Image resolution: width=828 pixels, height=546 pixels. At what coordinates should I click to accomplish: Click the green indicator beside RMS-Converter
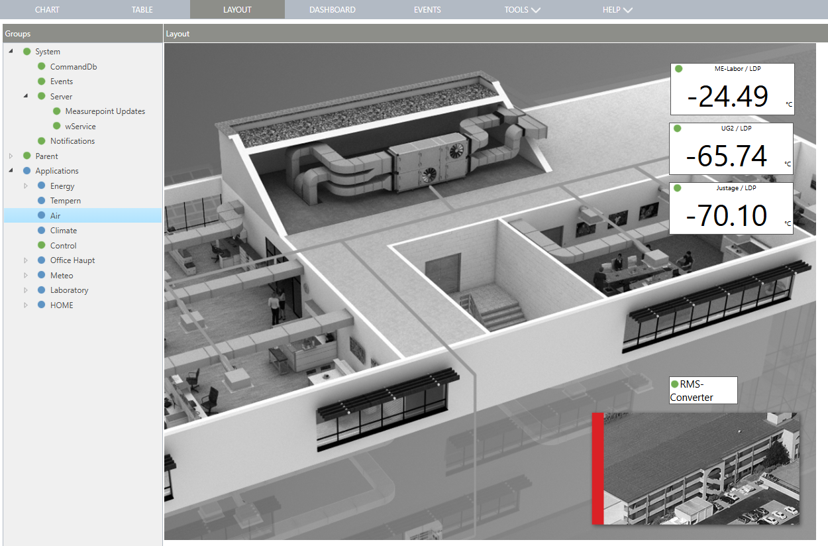tap(674, 383)
